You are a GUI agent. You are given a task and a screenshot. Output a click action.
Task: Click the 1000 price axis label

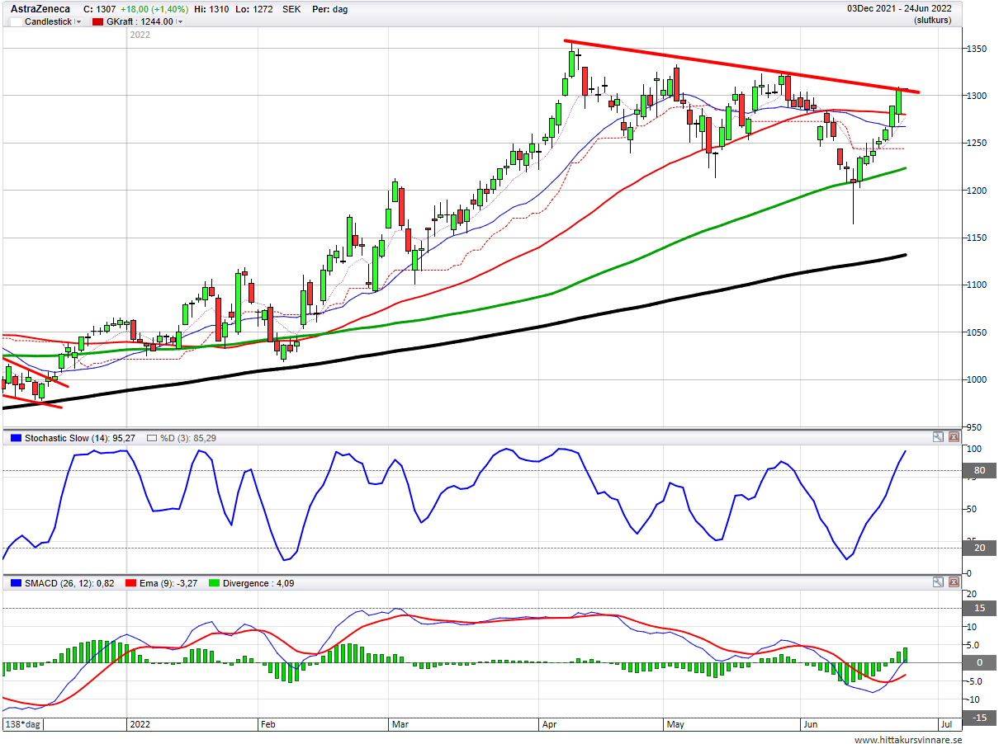coord(978,380)
